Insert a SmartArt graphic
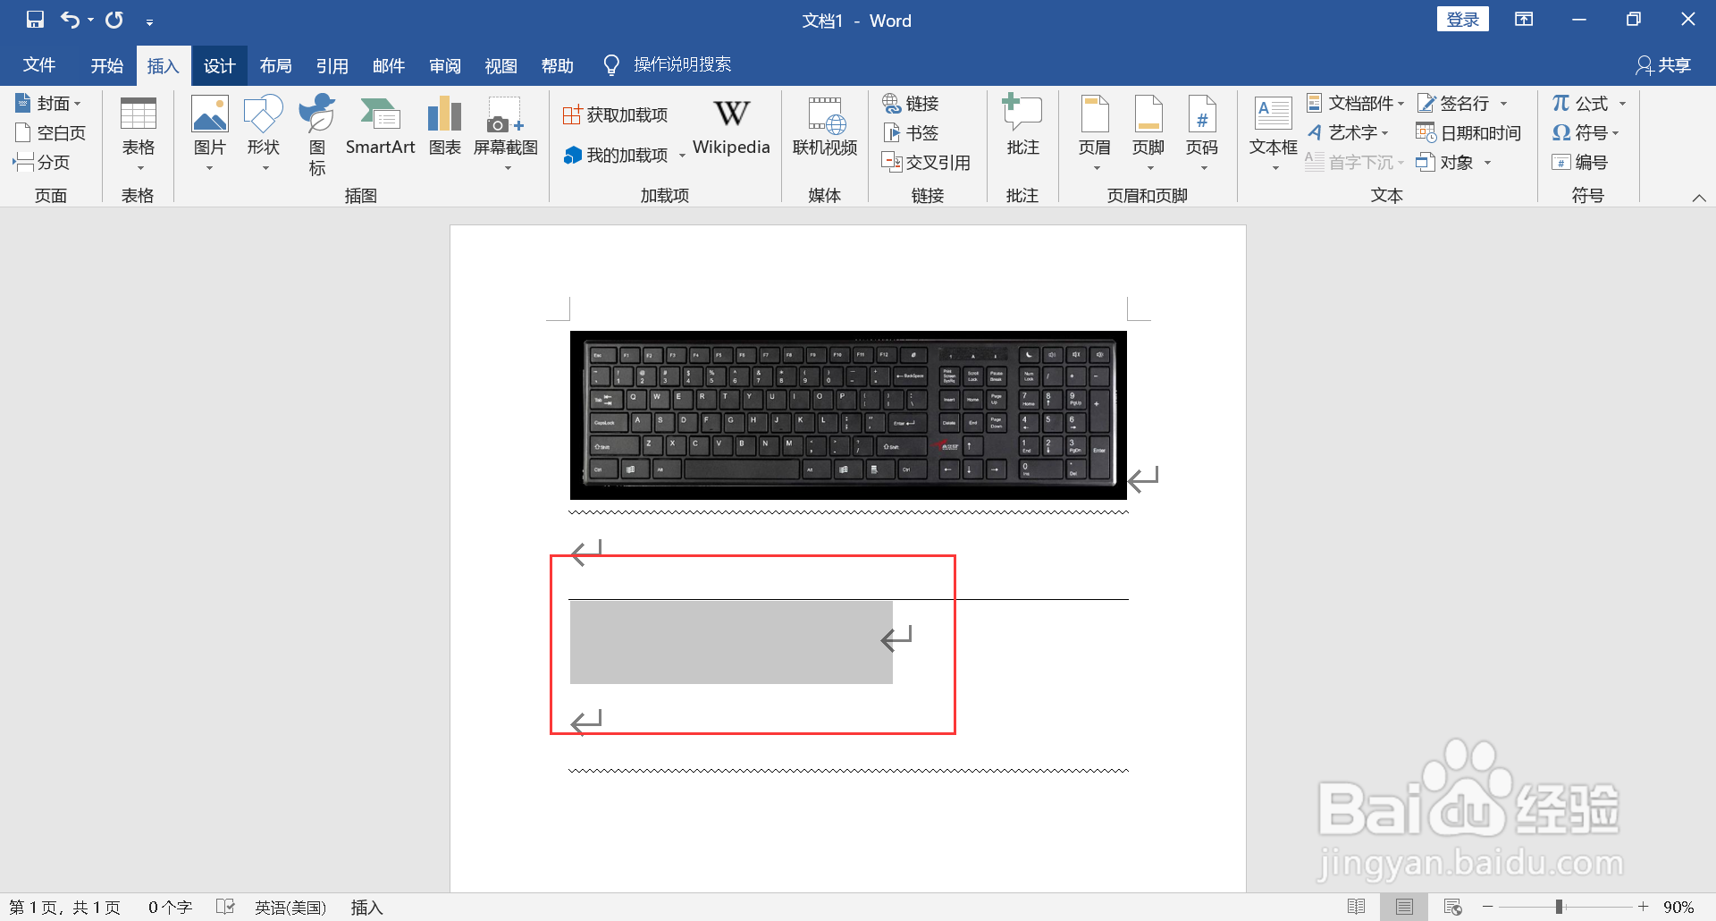 [380, 127]
